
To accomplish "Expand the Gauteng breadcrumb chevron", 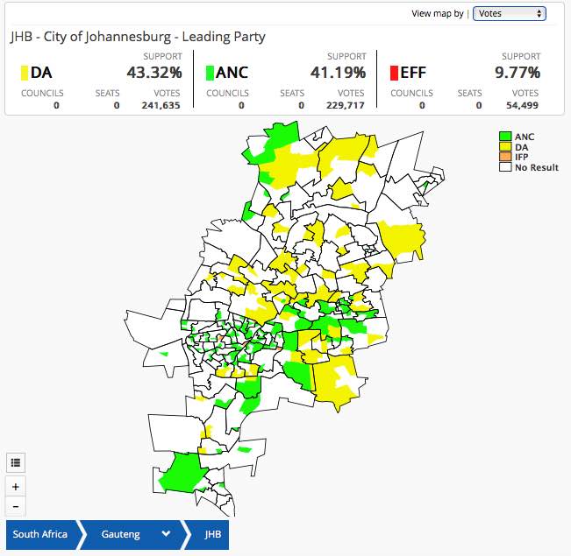I will click(x=166, y=534).
